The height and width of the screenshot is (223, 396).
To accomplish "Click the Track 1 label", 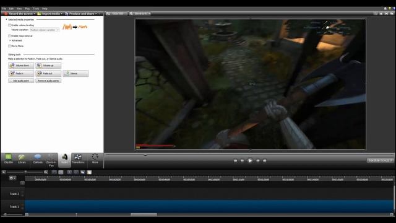I will 14,206.
